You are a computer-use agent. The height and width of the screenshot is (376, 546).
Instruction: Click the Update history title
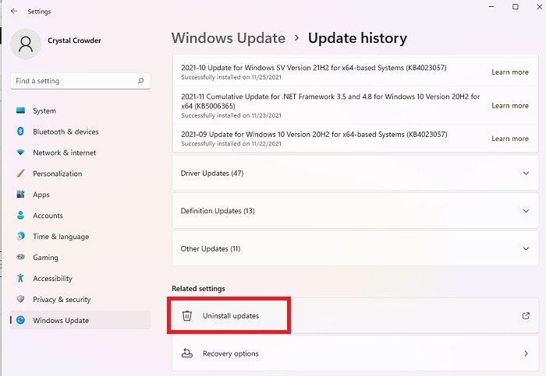point(357,38)
